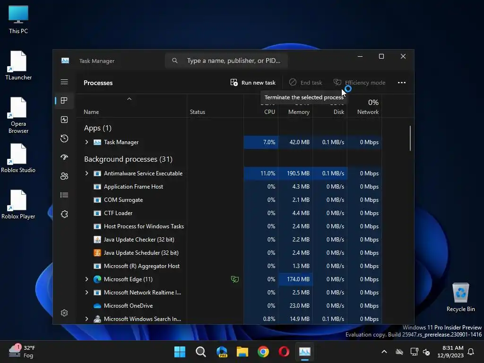The height and width of the screenshot is (363, 484).
Task: Click the Java Update Checker icon
Action: pyautogui.click(x=97, y=240)
